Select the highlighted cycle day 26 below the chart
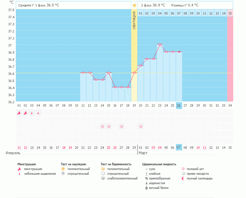 pos(179,106)
